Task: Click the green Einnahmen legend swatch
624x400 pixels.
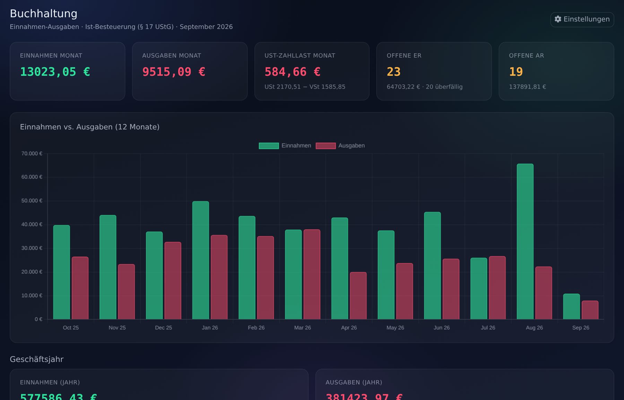Action: 269,146
